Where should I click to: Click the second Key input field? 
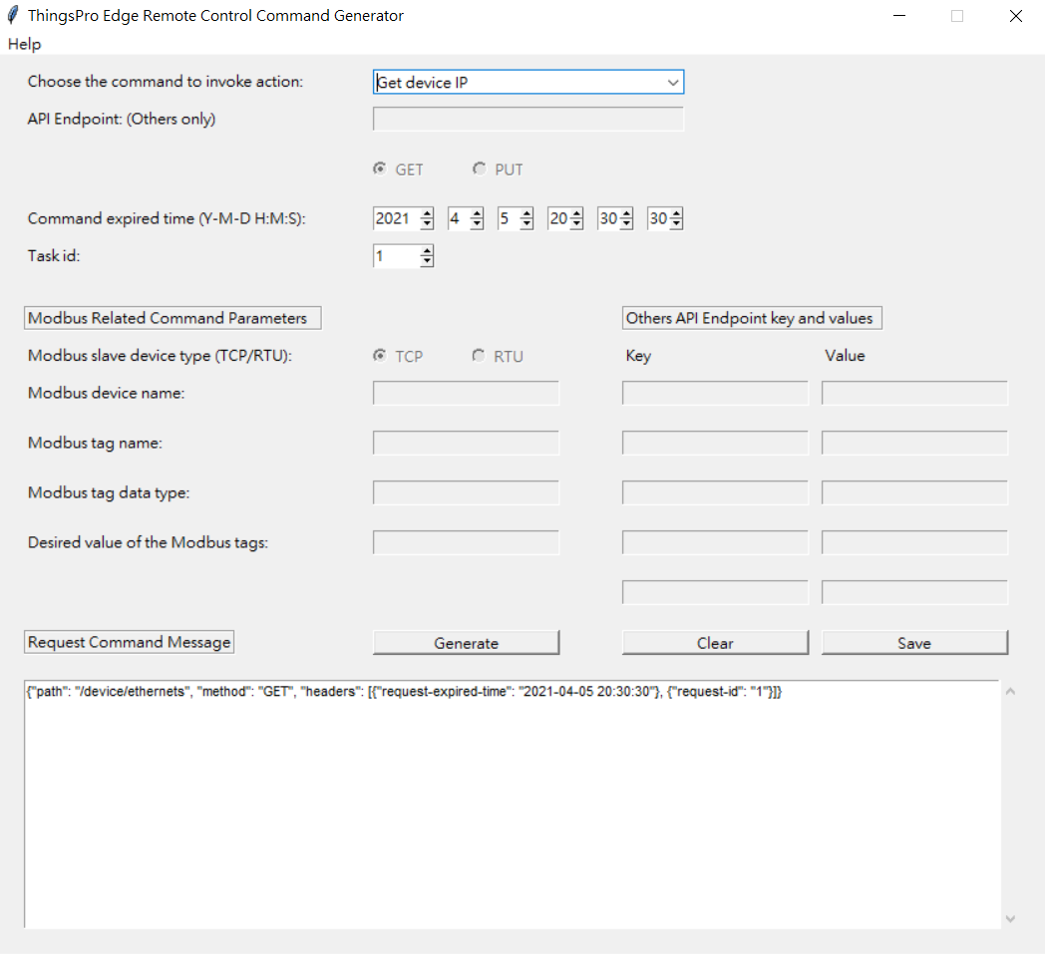(715, 443)
